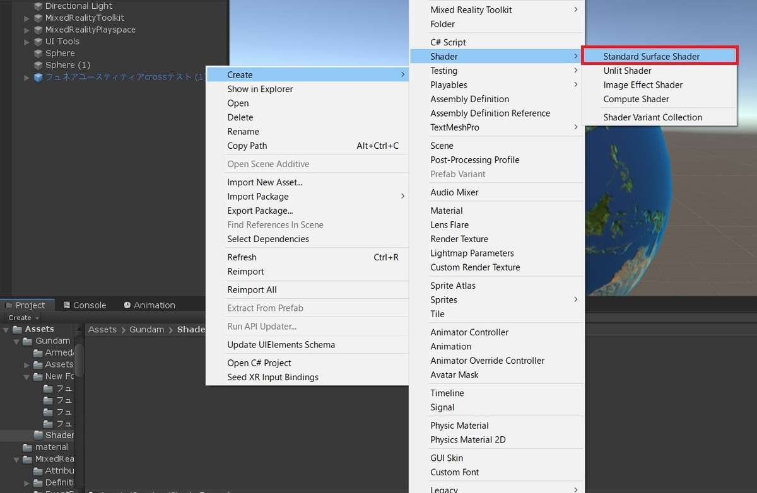The image size is (757, 493).
Task: Pick Image Effect Shader entry
Action: [x=660, y=84]
